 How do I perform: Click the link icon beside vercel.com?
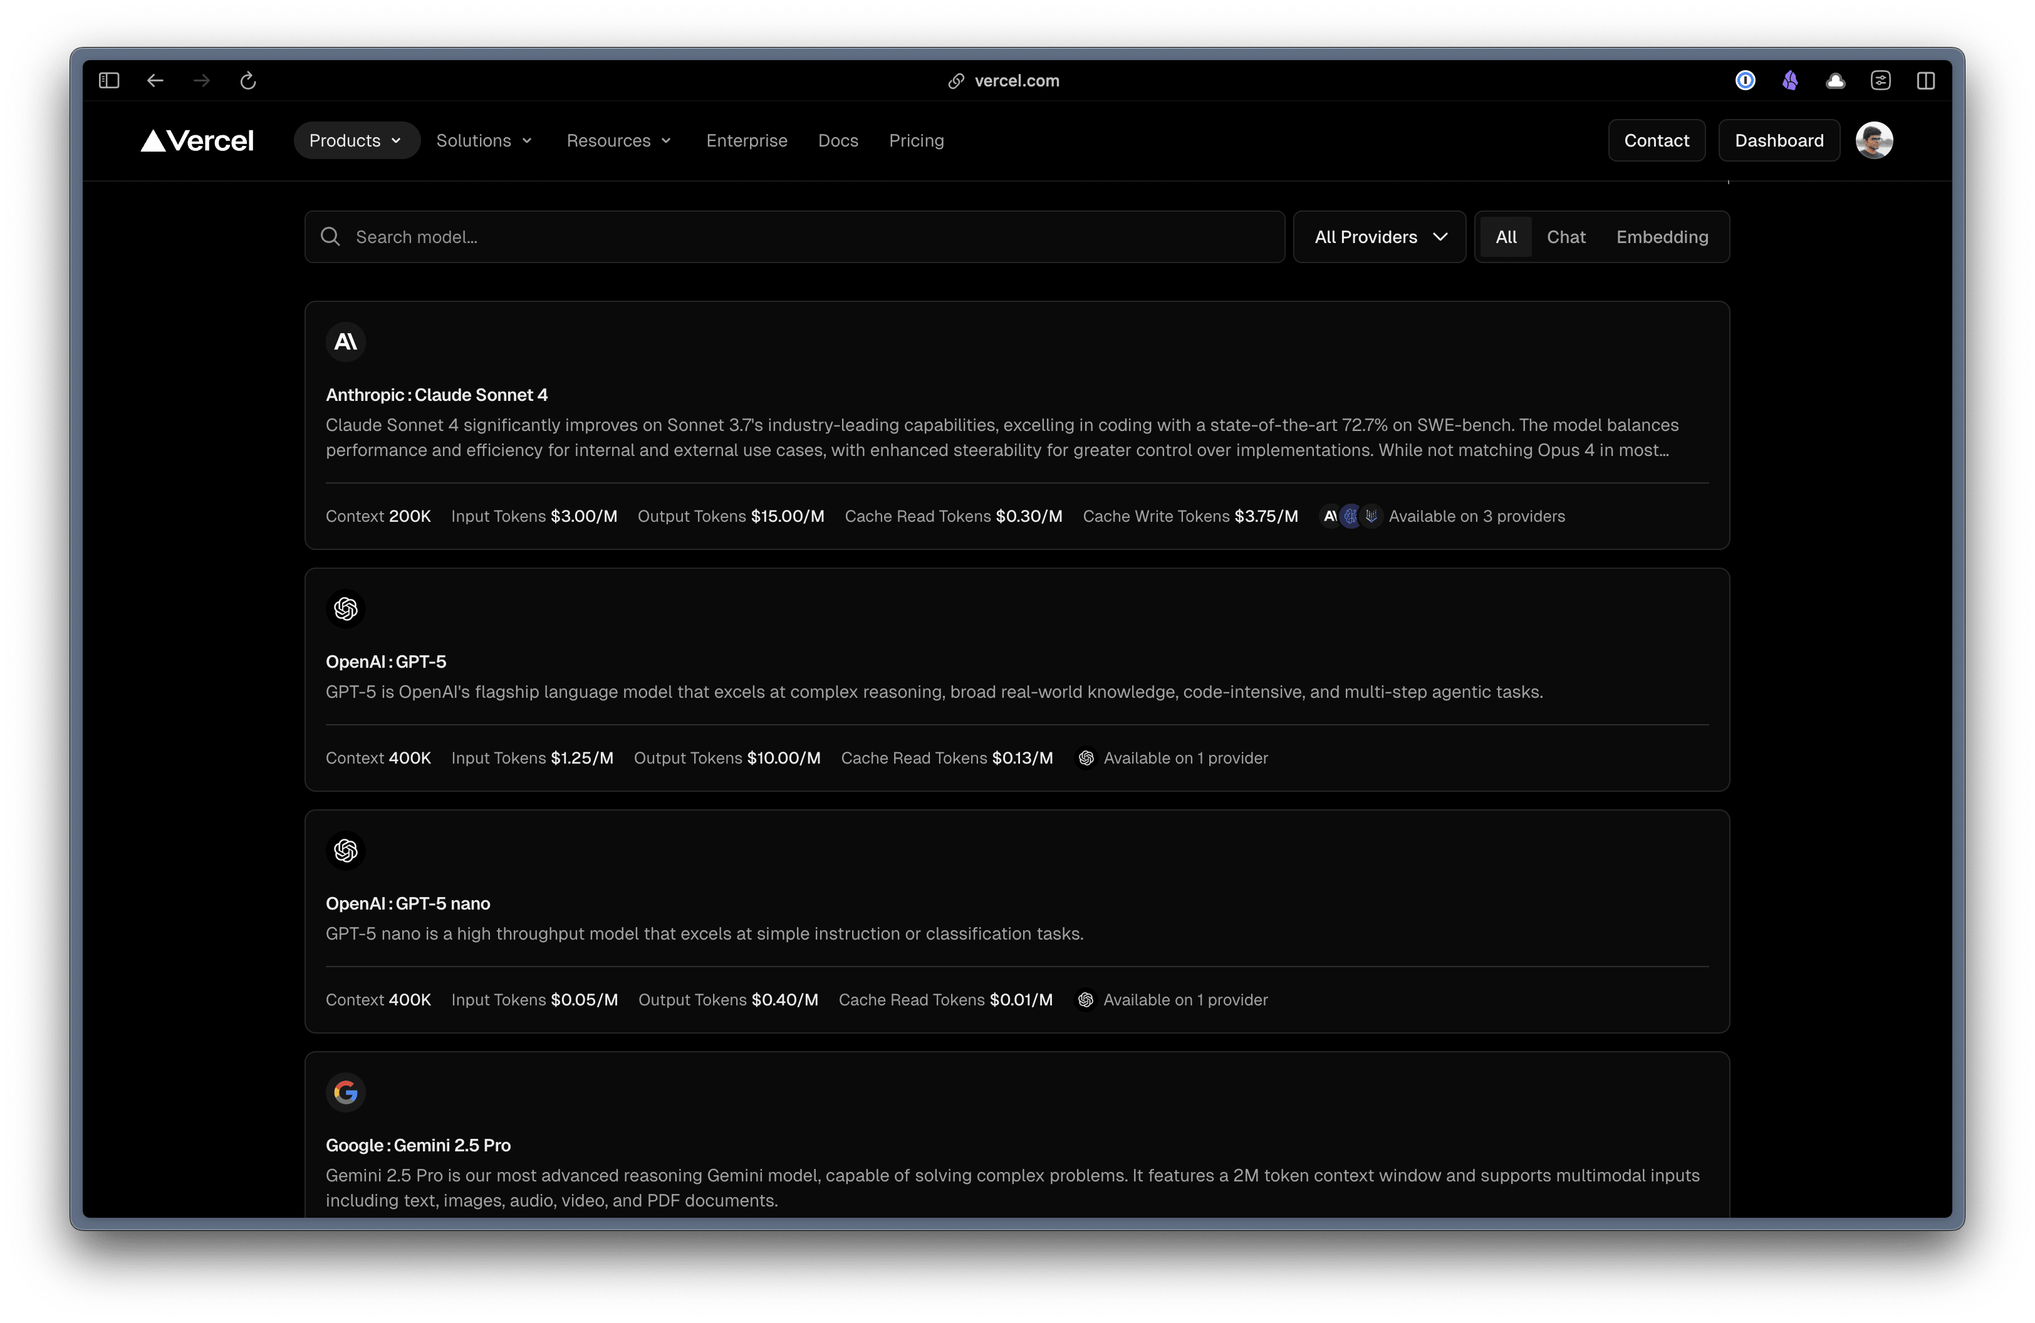tap(956, 81)
